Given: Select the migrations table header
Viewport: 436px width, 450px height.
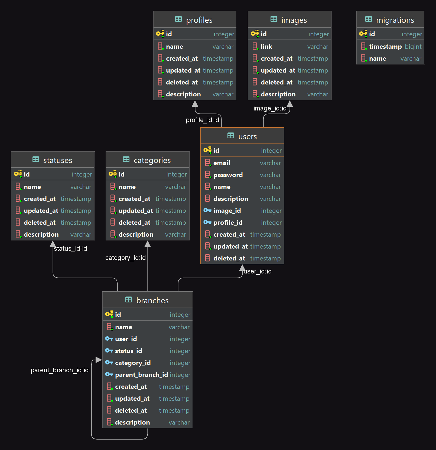Looking at the screenshot, I should click(390, 19).
